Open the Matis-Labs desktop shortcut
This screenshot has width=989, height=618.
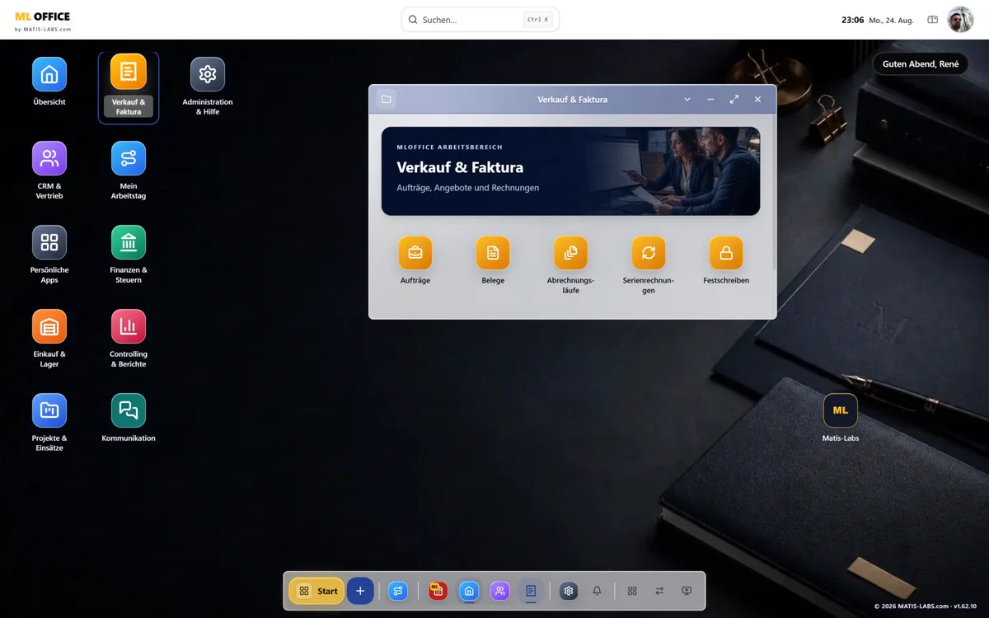[x=841, y=410]
